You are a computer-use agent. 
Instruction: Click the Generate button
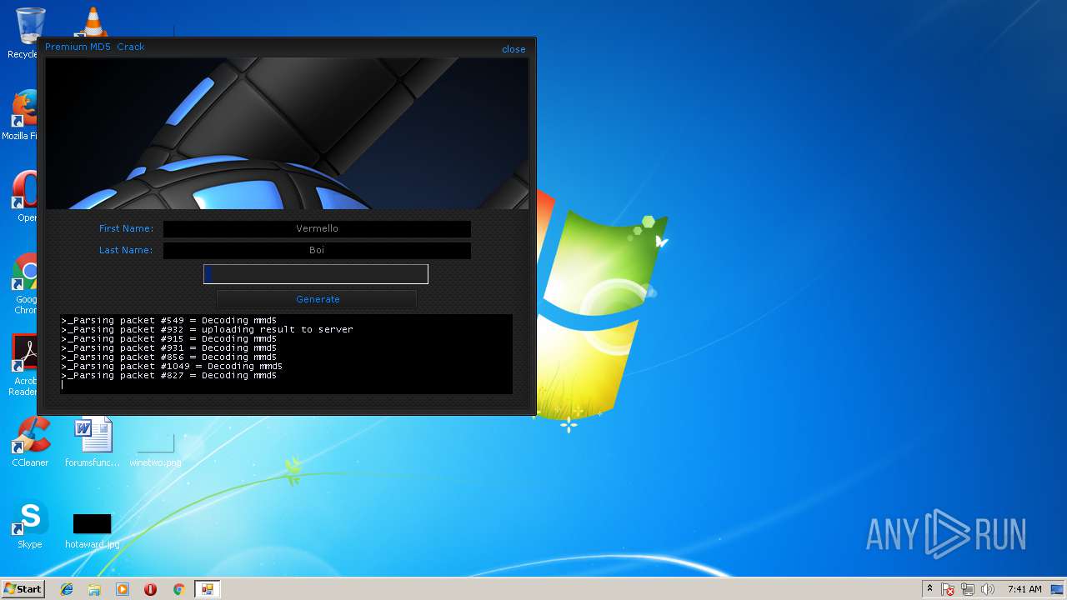pyautogui.click(x=317, y=299)
